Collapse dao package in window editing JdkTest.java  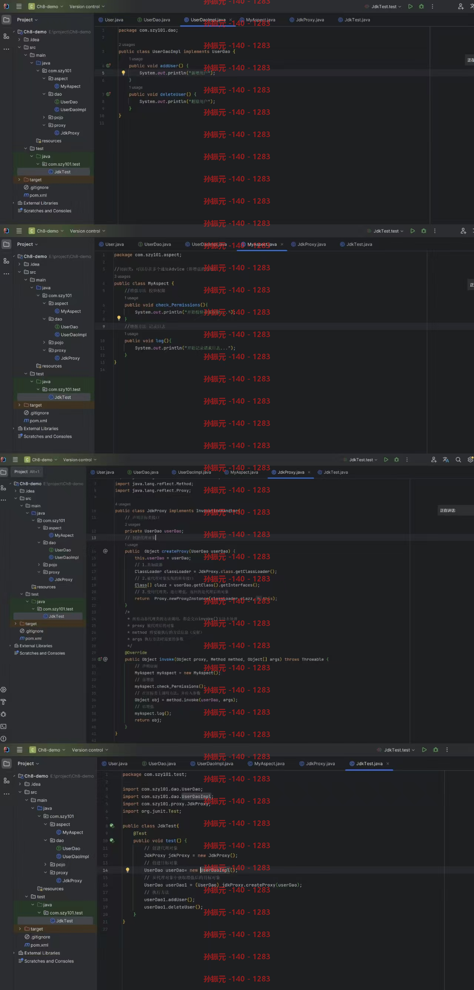45,840
